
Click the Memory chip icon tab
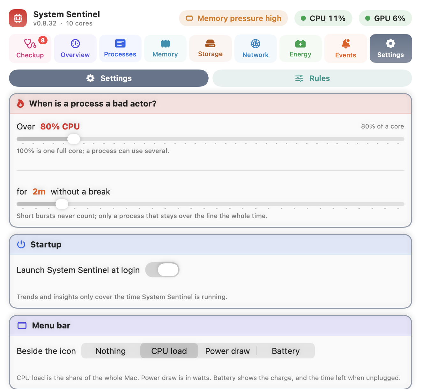[165, 44]
